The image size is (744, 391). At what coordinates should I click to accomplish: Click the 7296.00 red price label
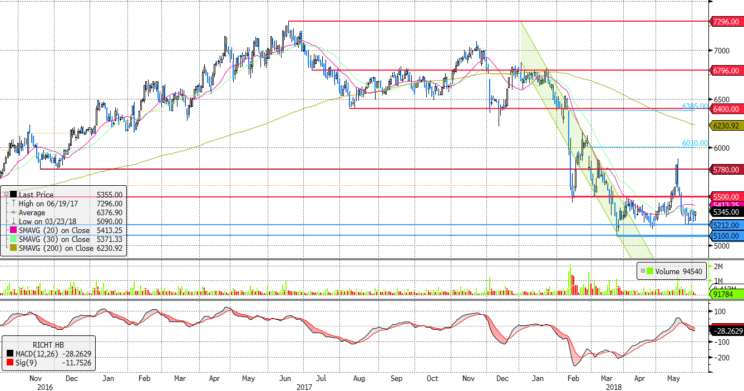726,22
